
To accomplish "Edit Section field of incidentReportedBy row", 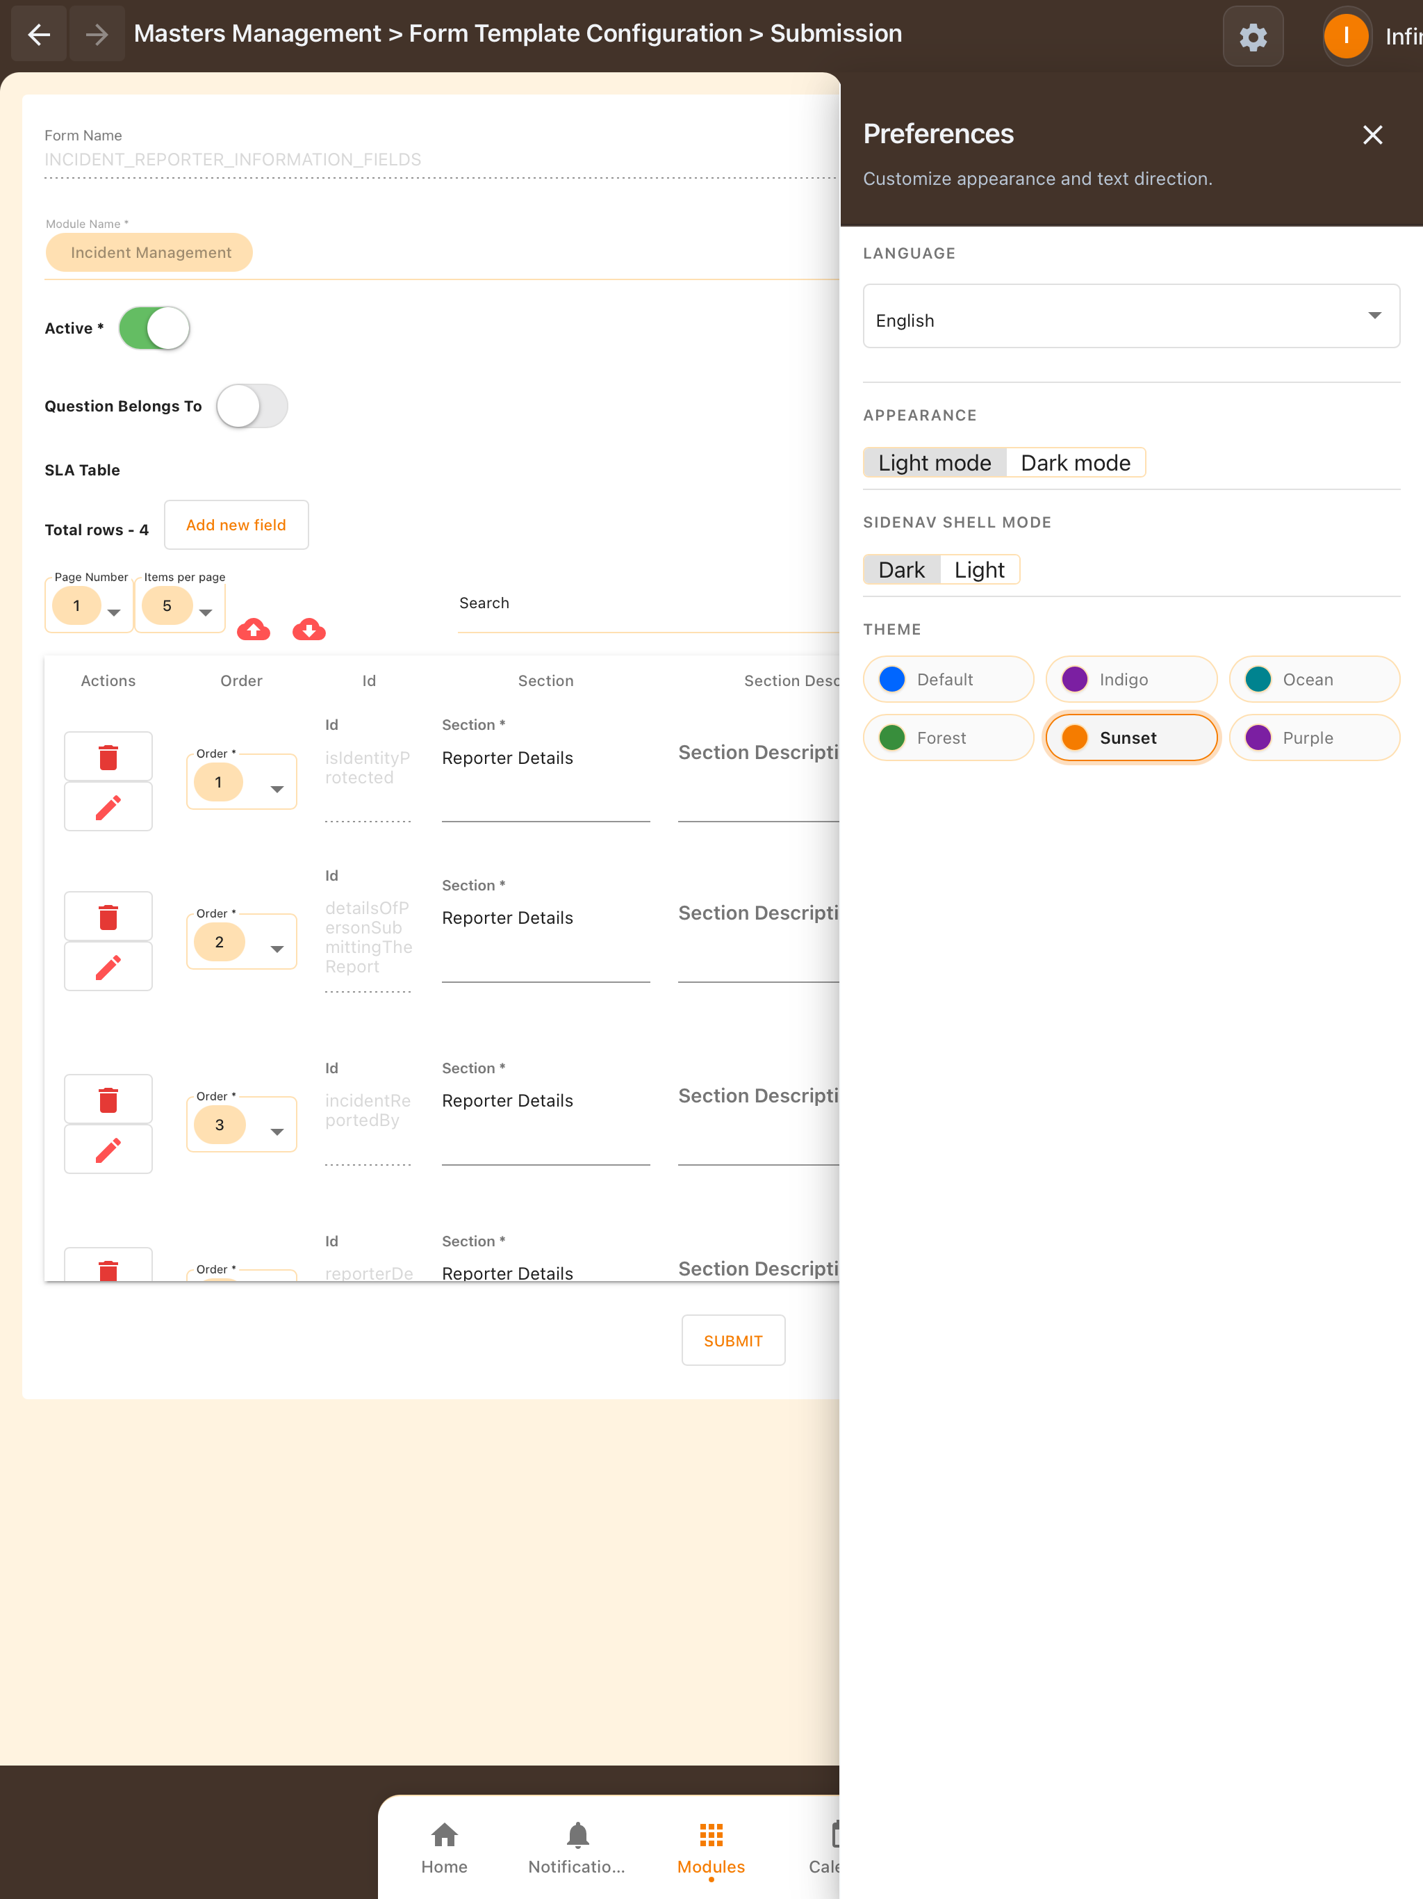I will 545,1111.
